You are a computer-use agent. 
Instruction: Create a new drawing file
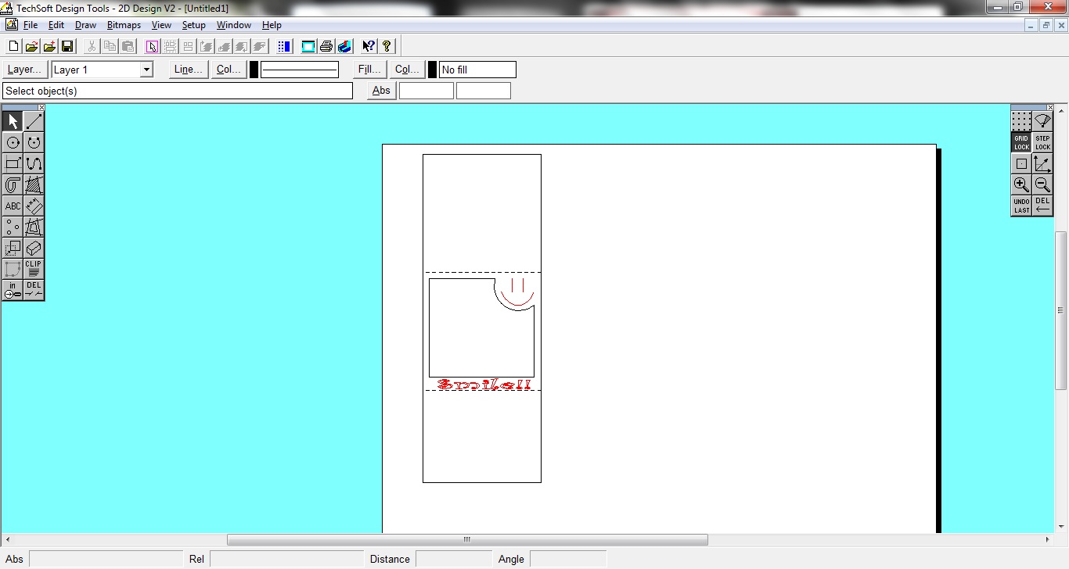coord(13,46)
